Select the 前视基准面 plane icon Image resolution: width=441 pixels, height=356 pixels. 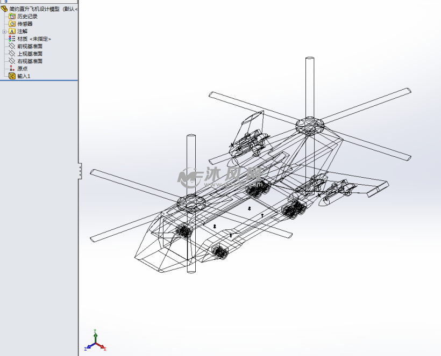pos(12,46)
